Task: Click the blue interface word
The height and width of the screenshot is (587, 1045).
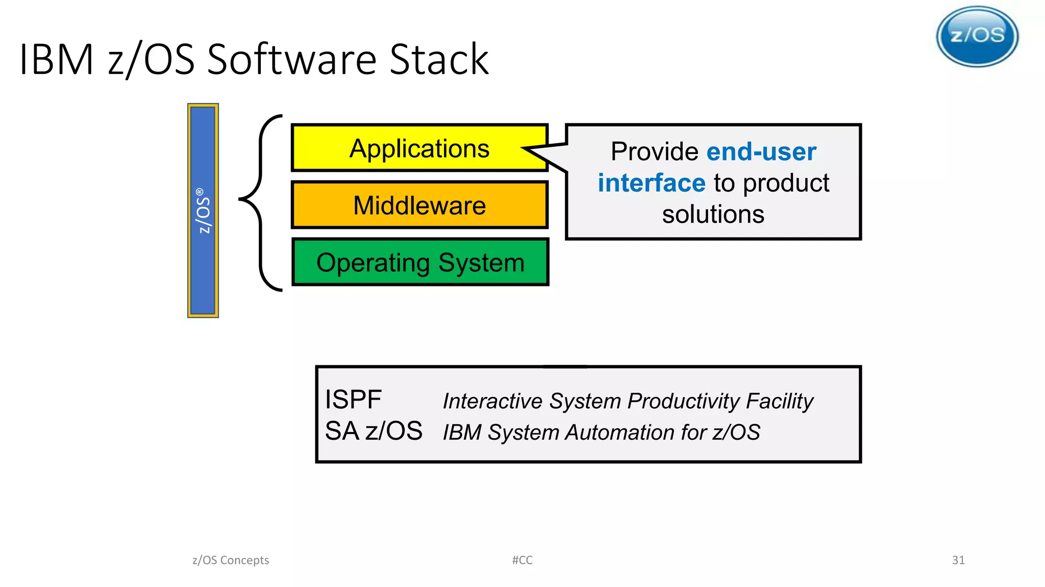Action: (652, 183)
